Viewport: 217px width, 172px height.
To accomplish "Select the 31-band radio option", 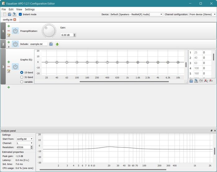I will coord(22,77).
